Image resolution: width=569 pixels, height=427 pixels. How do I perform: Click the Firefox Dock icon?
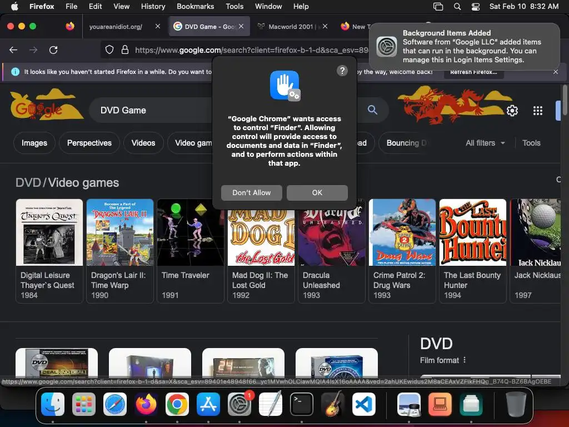[146, 404]
